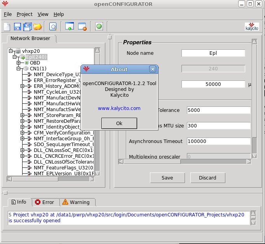The height and width of the screenshot is (244, 265).
Task: Select the NMT_FeatureFlags_U32 tree item
Action: point(64,167)
